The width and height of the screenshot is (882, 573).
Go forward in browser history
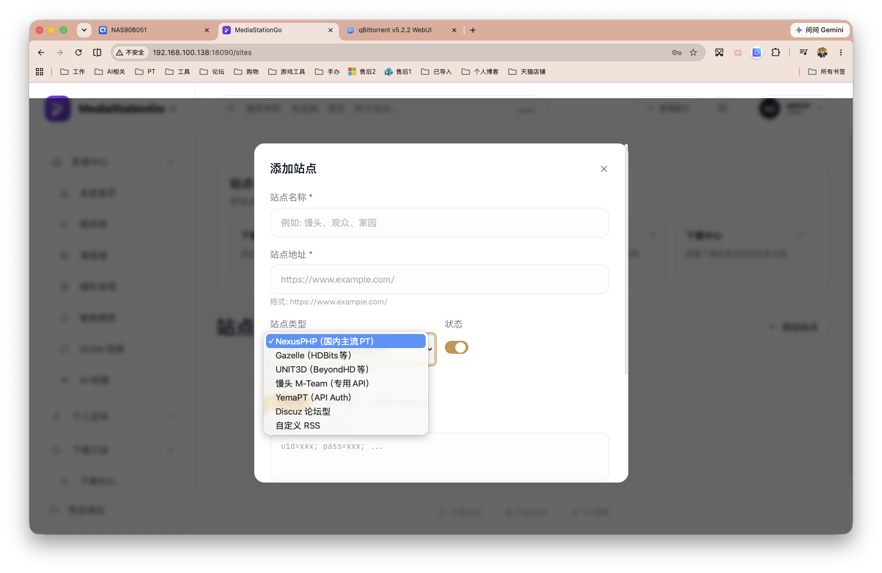[x=60, y=52]
